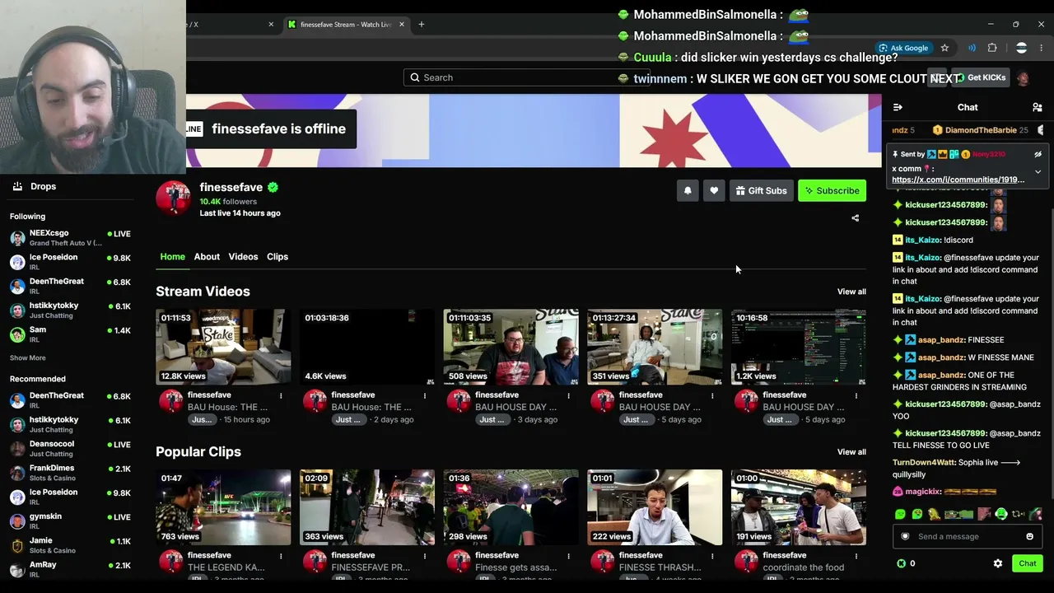
Task: Open the Clips channel tab
Action: [x=277, y=256]
